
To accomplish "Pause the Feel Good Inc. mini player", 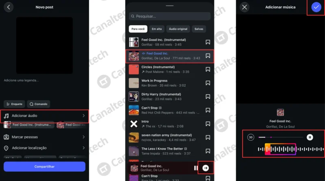I will pyautogui.click(x=195, y=168).
